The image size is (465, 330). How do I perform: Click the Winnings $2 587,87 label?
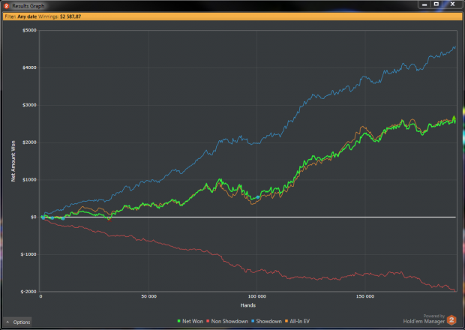tap(59, 16)
